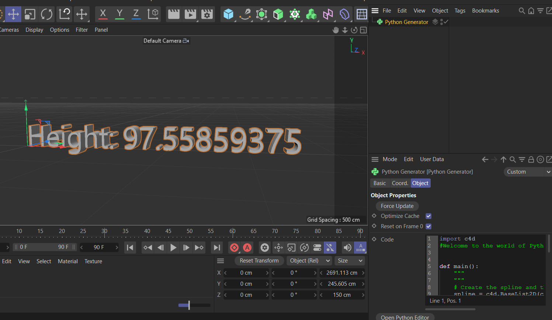The width and height of the screenshot is (552, 320).
Task: Open Material manager Texture menu
Action: [x=93, y=261]
